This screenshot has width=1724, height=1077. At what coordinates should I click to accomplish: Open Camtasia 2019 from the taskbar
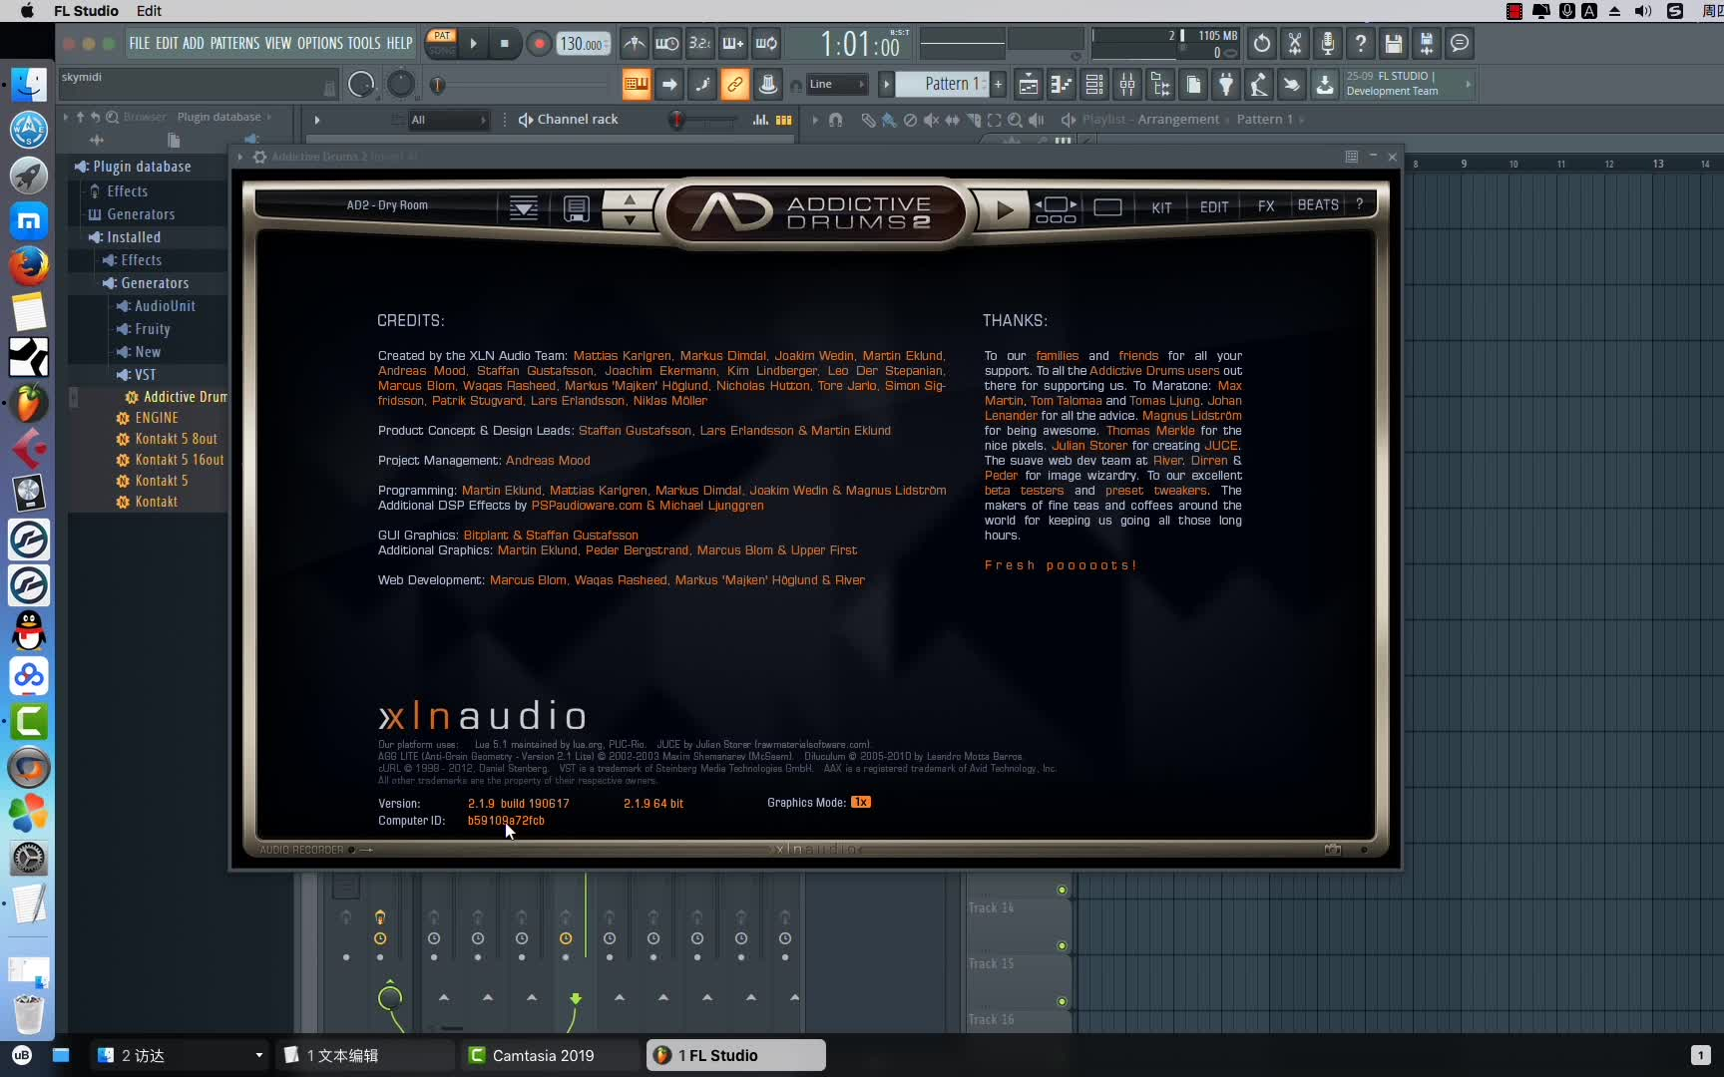550,1055
